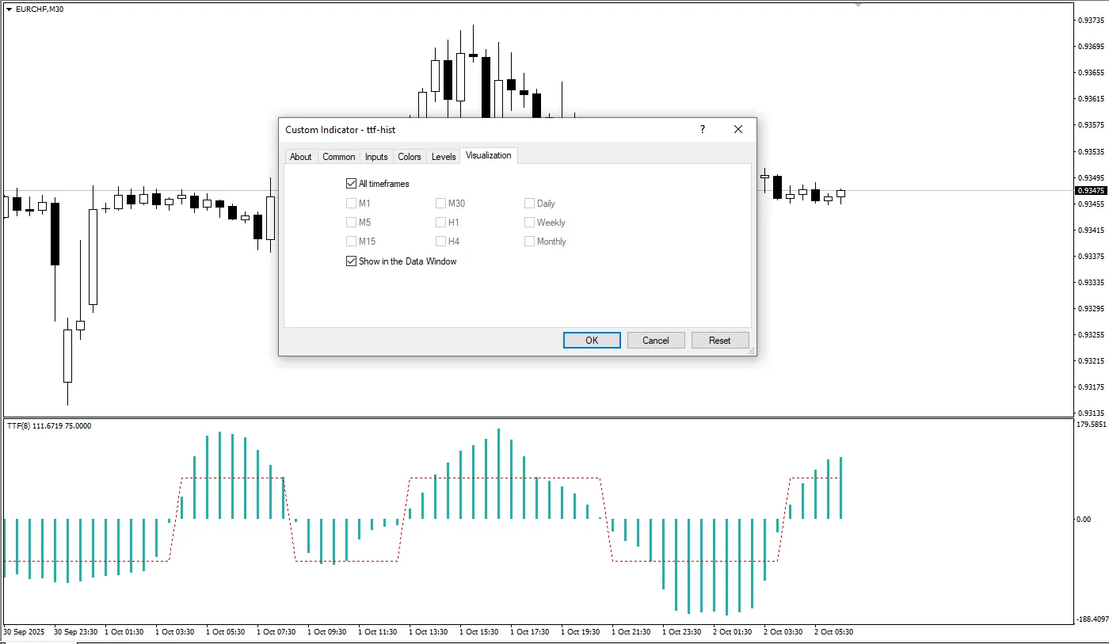This screenshot has height=644, width=1109.
Task: Click the 0.93735 price scale value
Action: [x=1092, y=20]
